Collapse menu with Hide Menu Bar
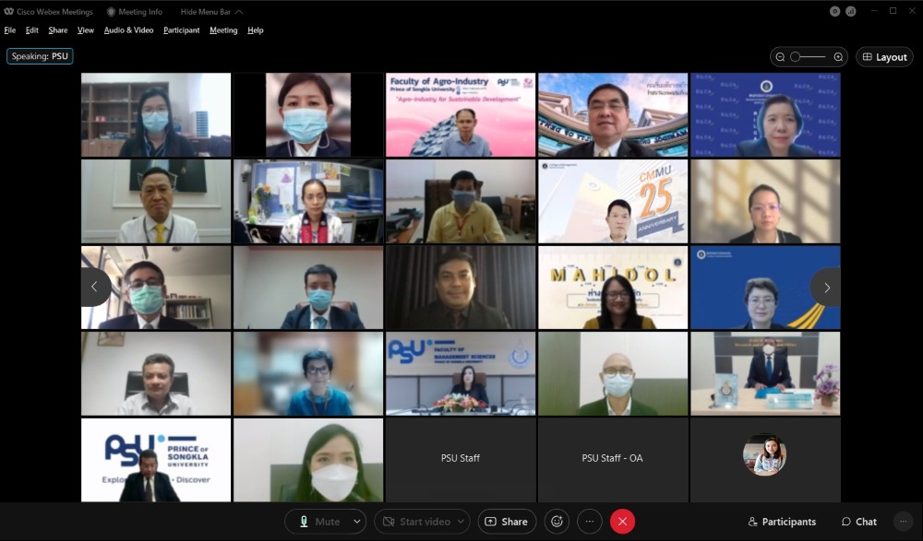Viewport: 923px width, 541px height. (x=211, y=12)
